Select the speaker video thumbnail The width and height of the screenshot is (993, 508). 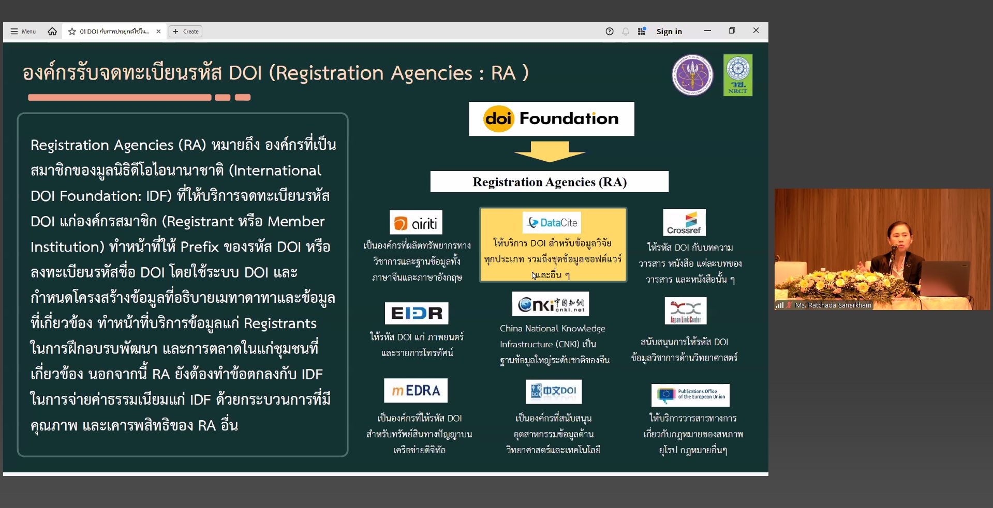click(882, 249)
